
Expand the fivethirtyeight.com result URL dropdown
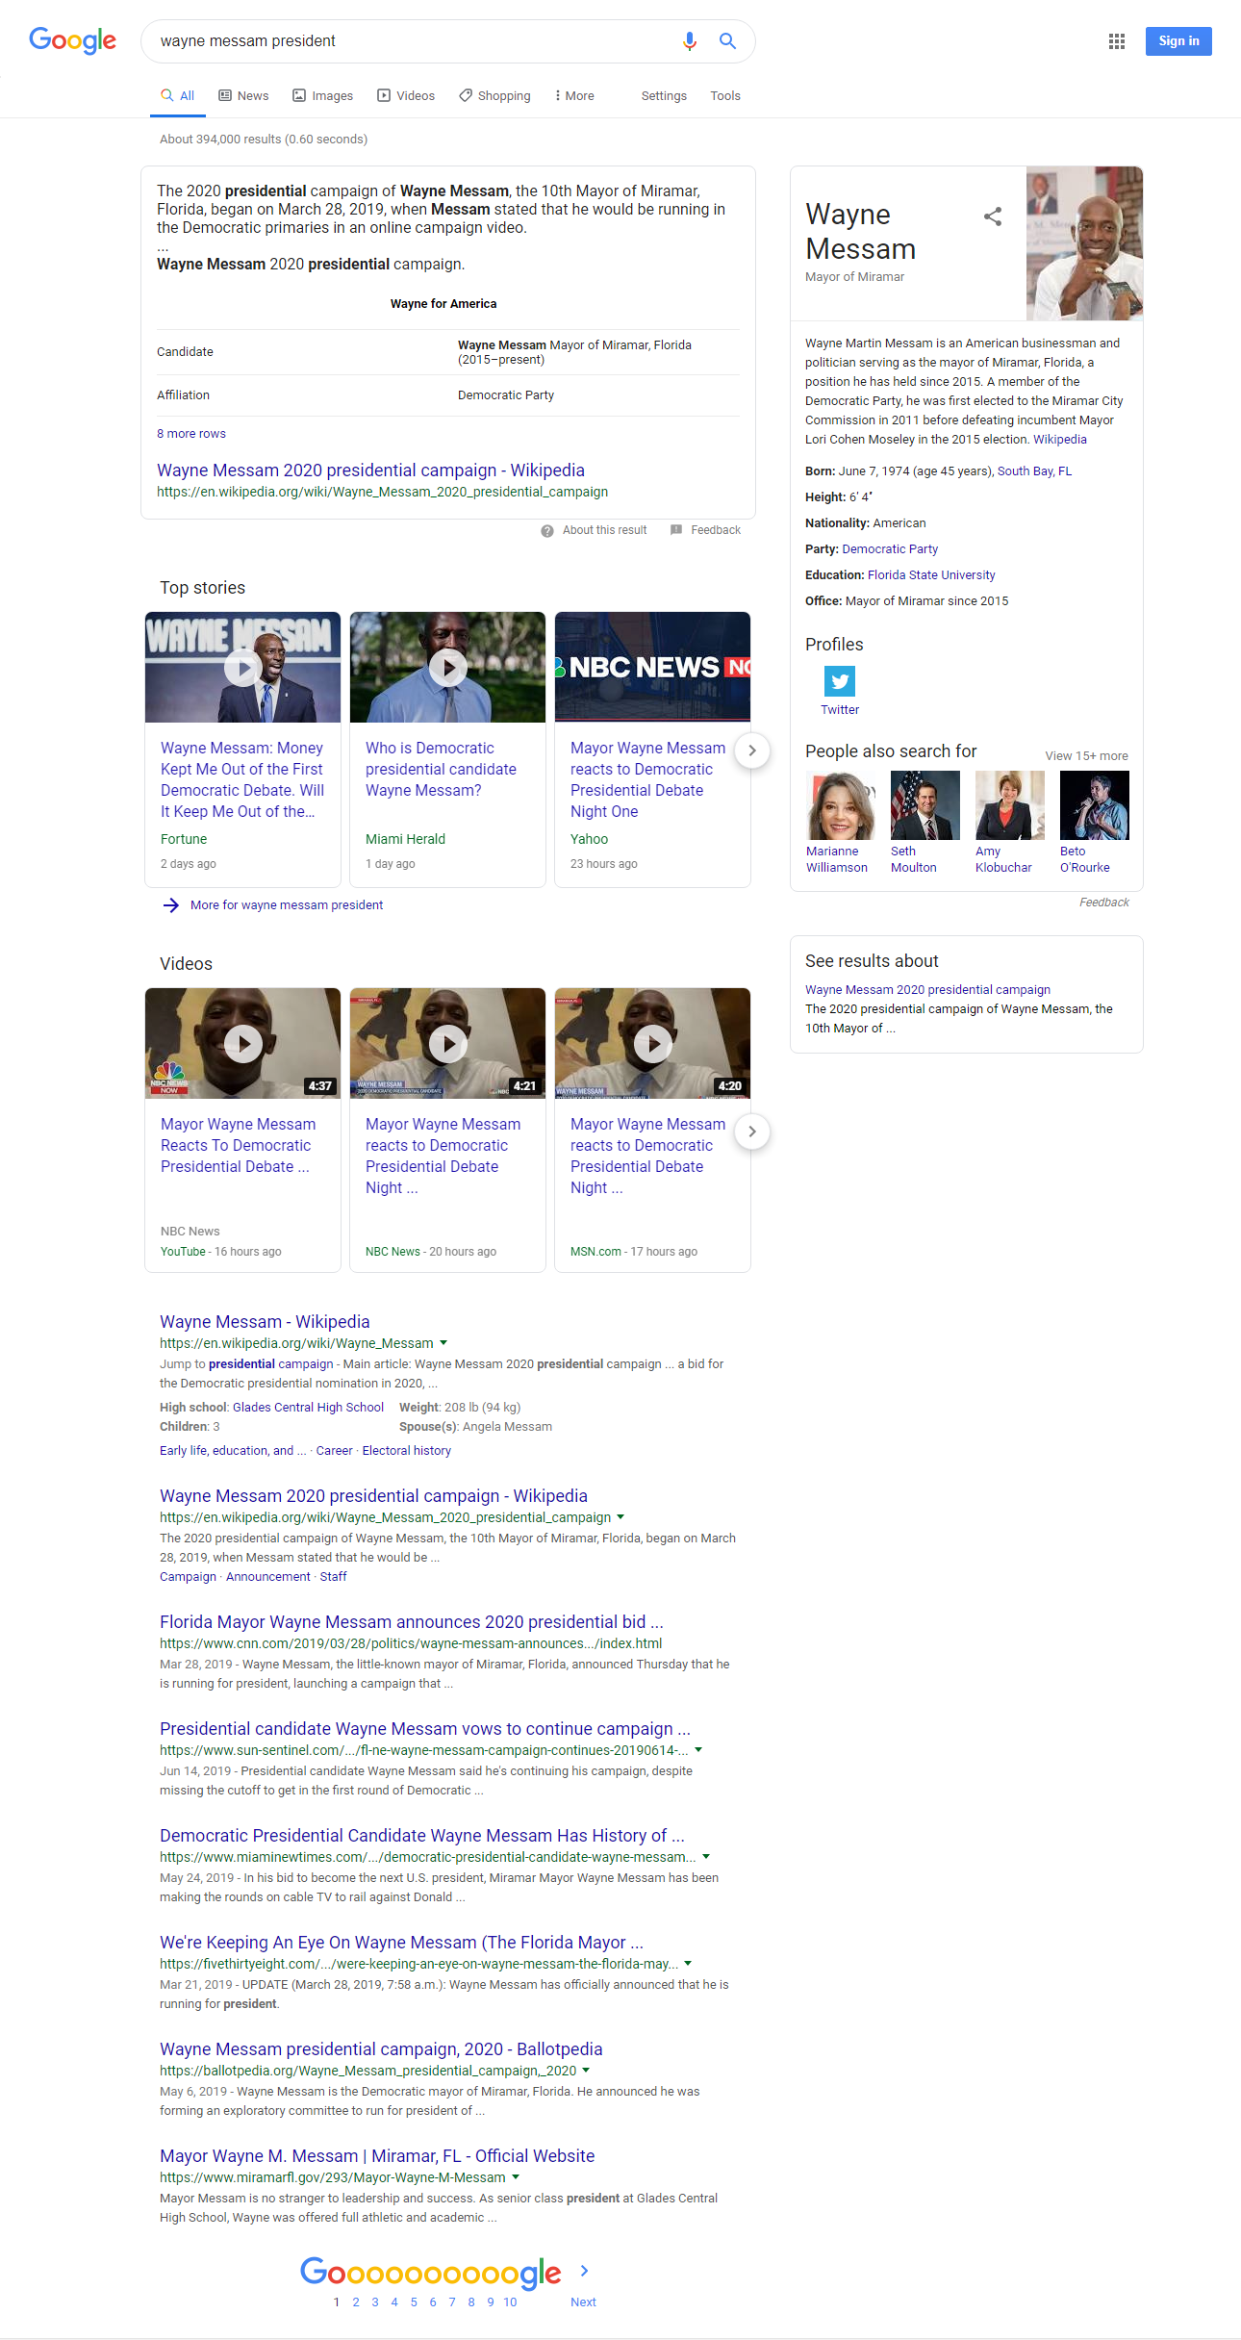688,1964
